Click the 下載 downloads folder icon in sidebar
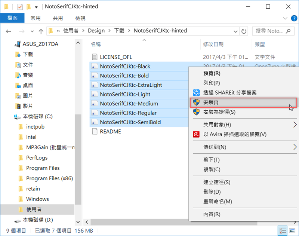Viewport: 299px width, 236px height. pyautogui.click(x=18, y=55)
